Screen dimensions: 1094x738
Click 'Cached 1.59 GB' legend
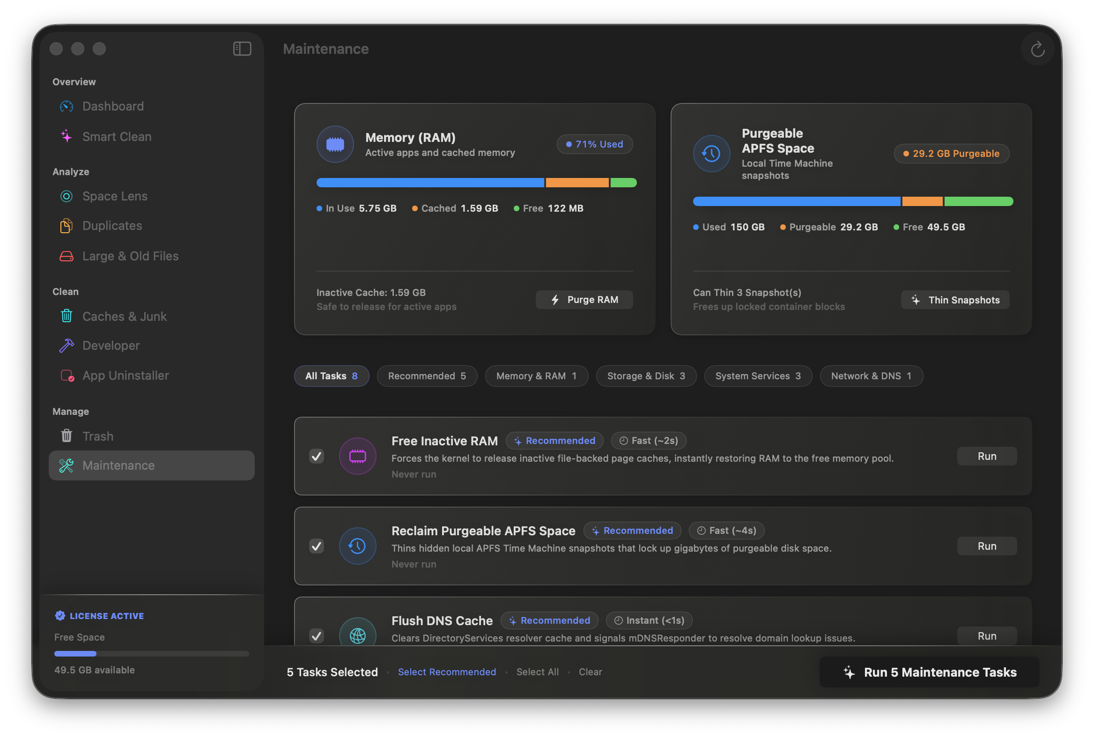pyautogui.click(x=455, y=208)
